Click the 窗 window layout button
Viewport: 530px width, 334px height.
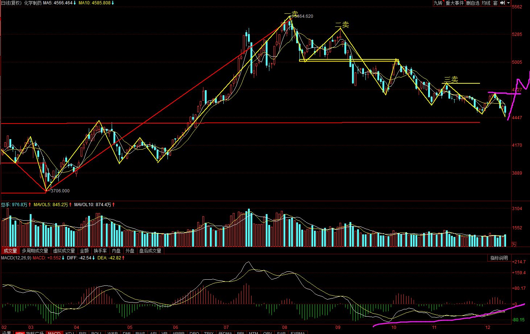pyautogui.click(x=495, y=3)
